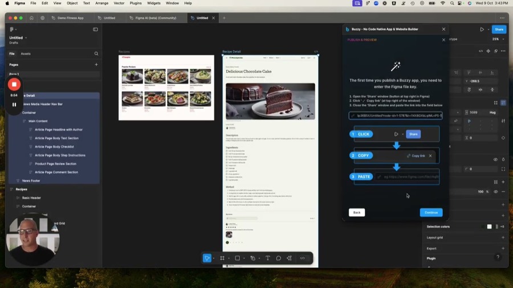Open blend mode drop icon
Screen dimensions: 513x288
(x=503, y=160)
